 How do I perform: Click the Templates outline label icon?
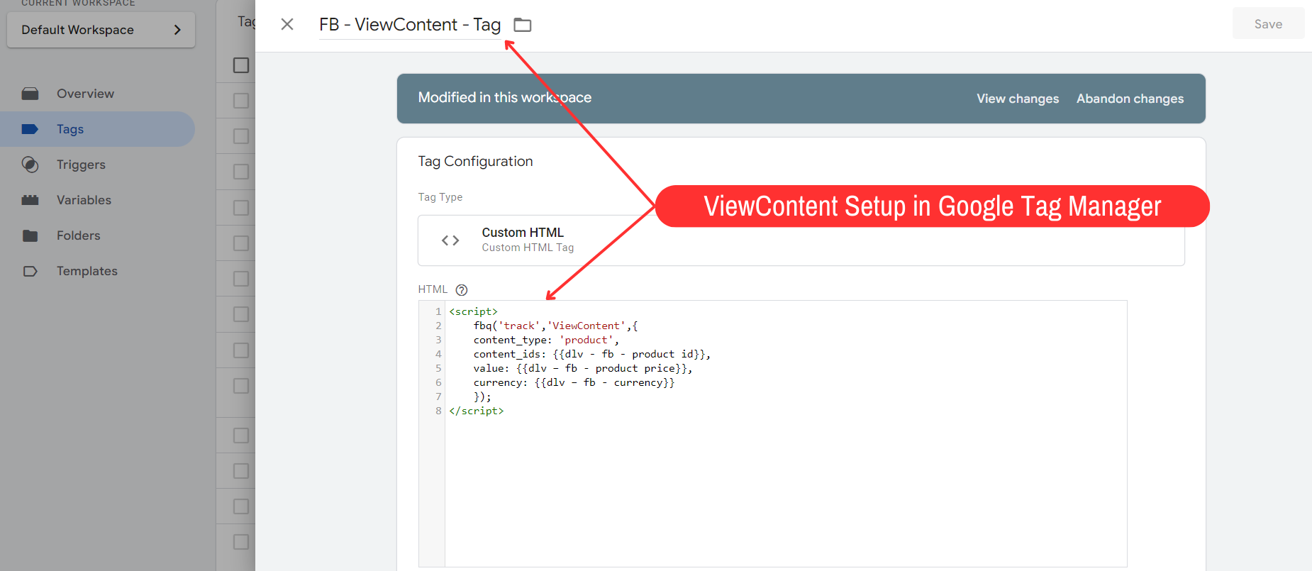point(30,271)
